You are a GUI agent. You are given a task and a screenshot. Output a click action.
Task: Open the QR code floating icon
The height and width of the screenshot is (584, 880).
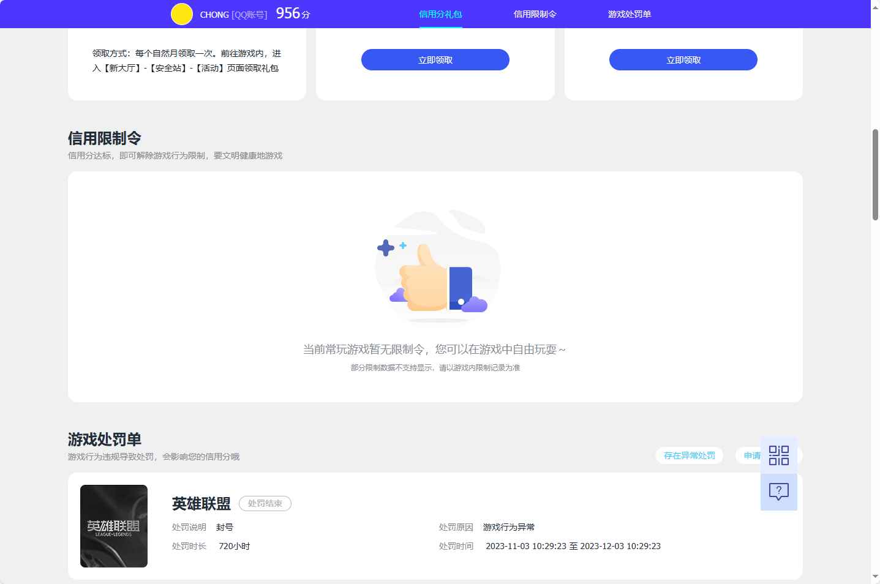coord(779,455)
